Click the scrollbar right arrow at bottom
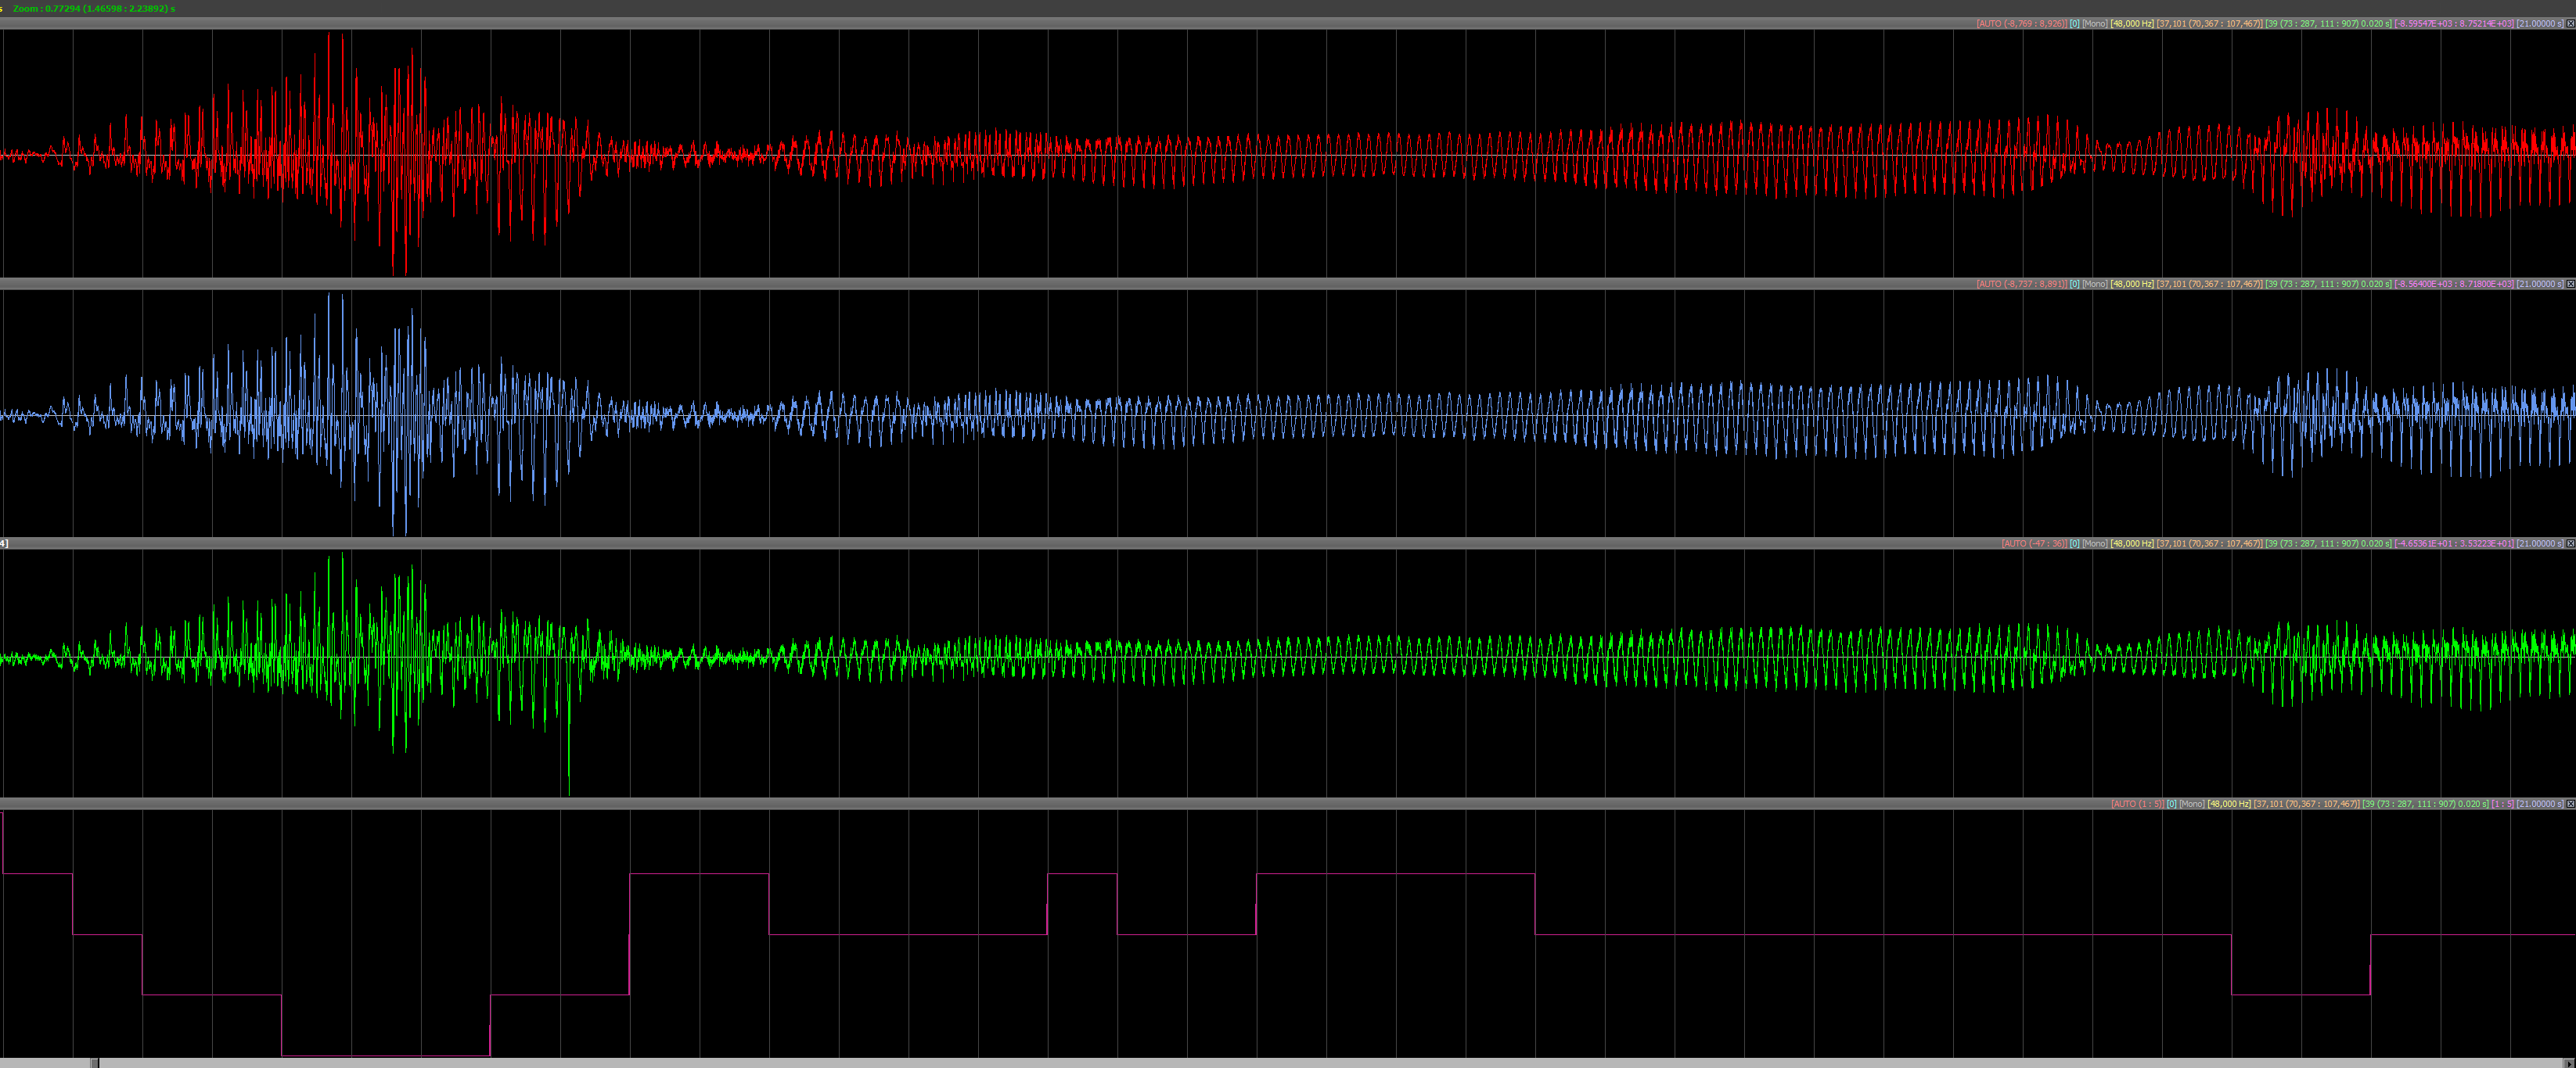2576x1068 pixels. (x=2569, y=1063)
